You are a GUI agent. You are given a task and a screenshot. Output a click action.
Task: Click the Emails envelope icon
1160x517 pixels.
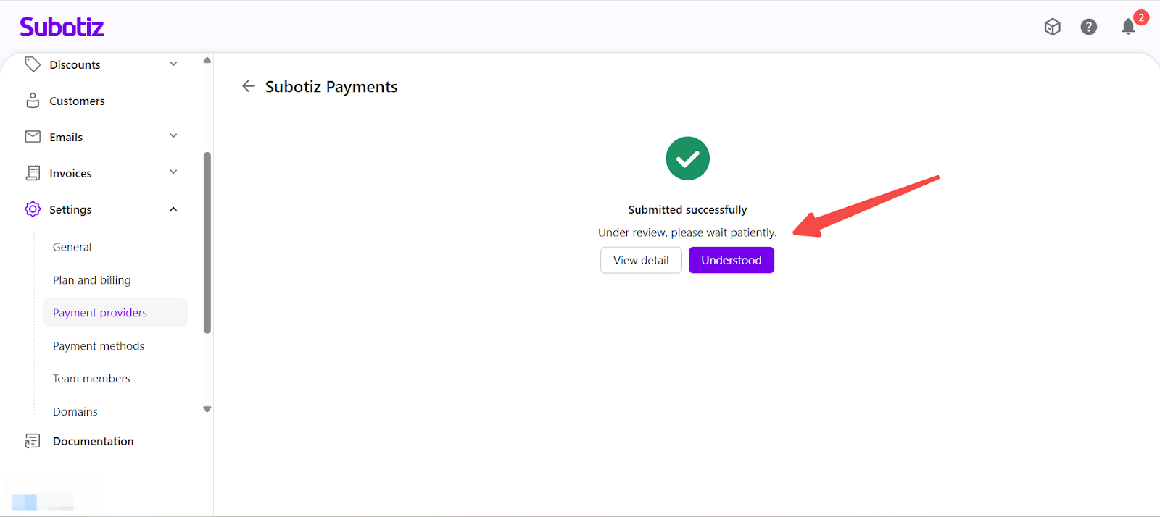pos(33,137)
